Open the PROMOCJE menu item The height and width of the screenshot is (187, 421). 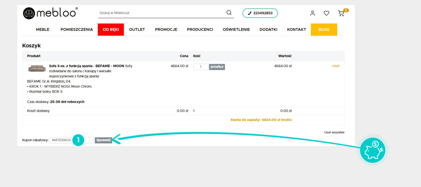click(x=166, y=29)
